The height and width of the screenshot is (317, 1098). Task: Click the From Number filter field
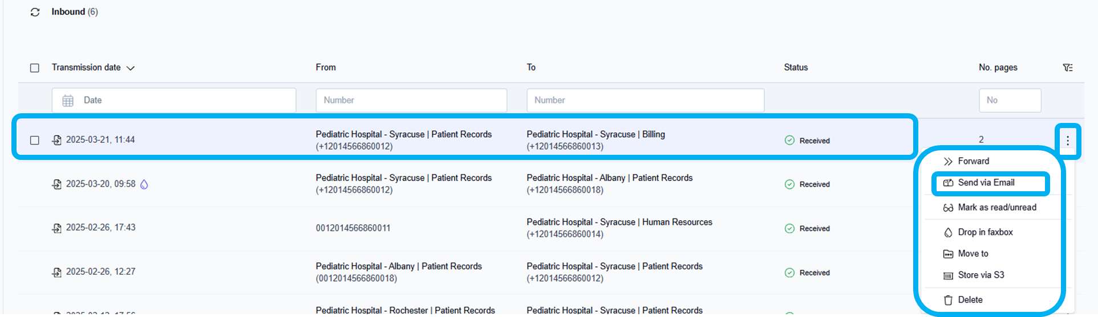411,100
